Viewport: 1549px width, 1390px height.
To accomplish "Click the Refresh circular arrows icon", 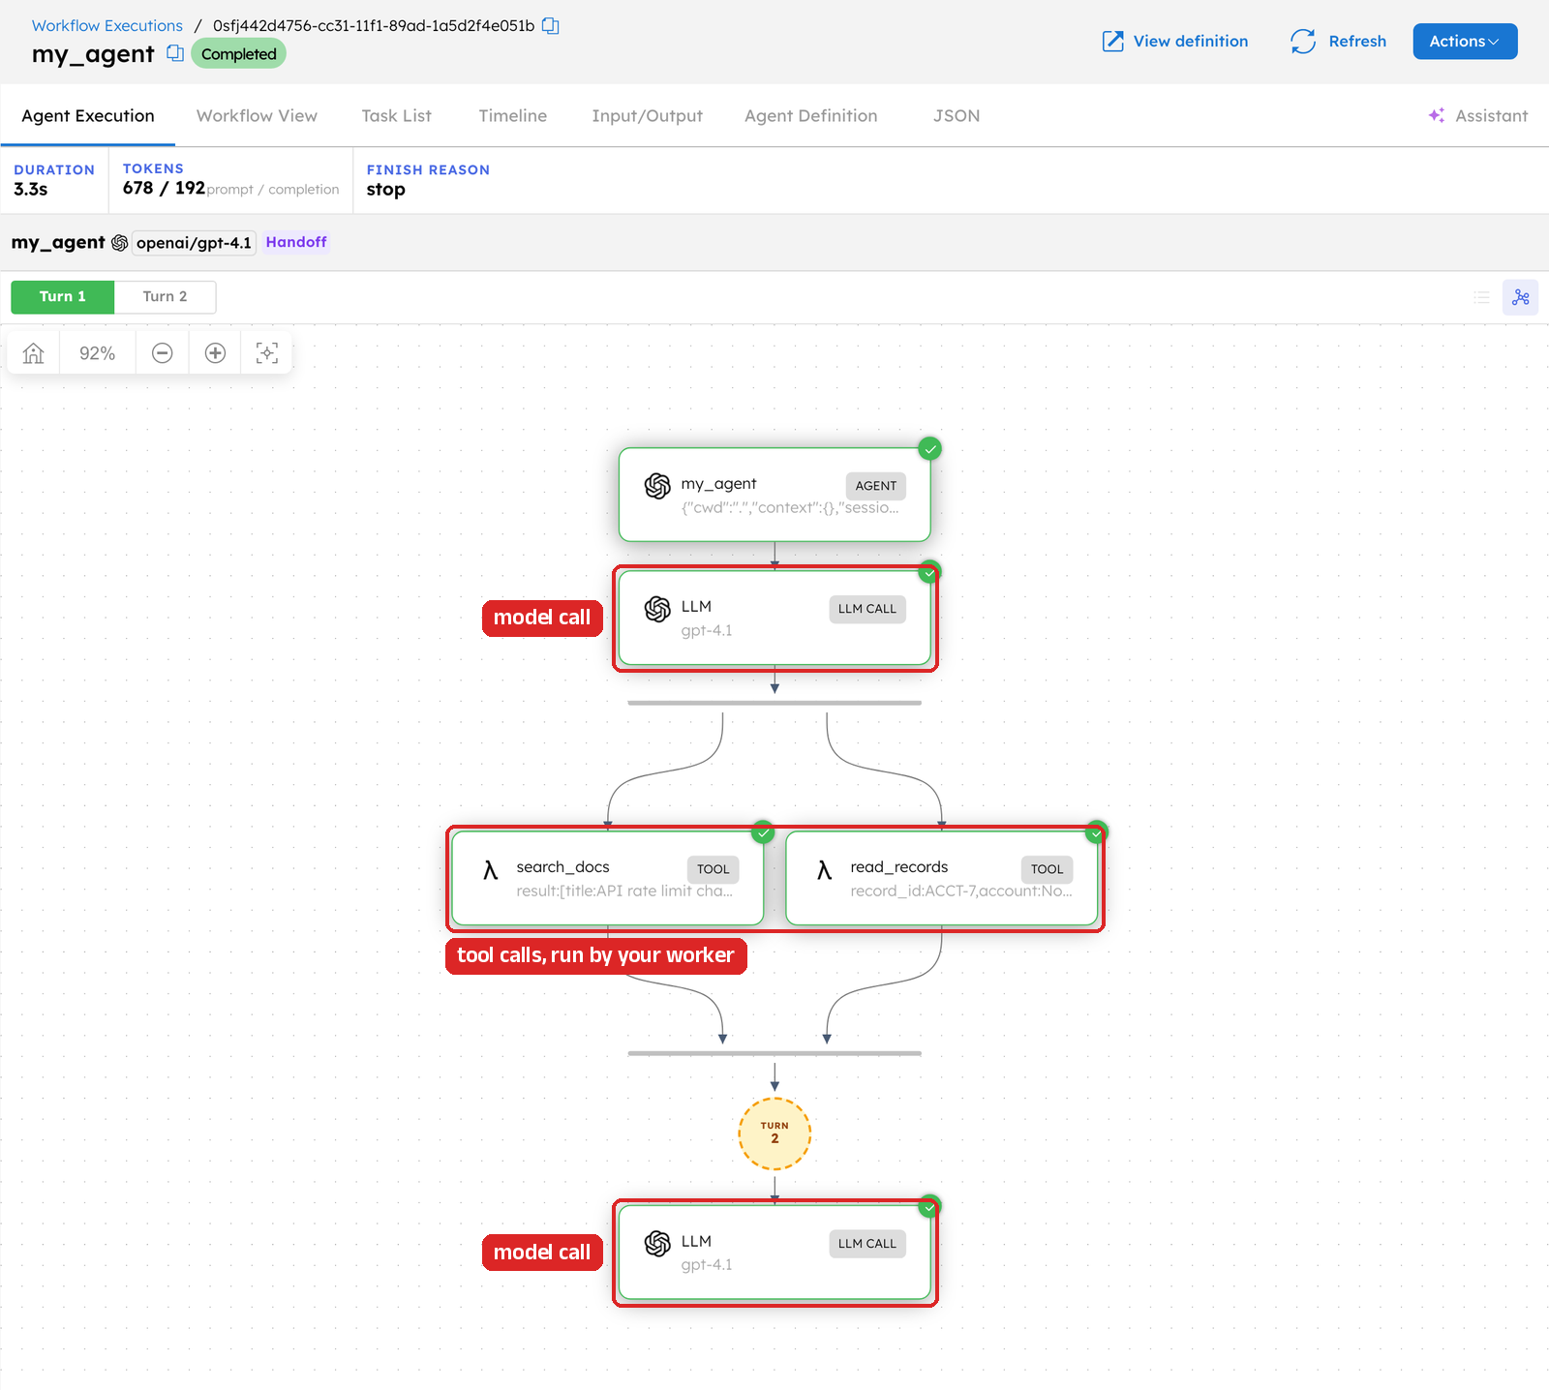I will (1303, 41).
